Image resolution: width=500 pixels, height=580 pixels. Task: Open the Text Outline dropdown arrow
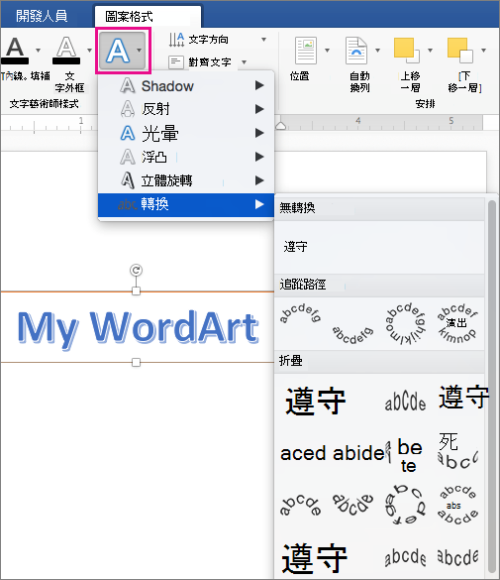click(x=89, y=51)
